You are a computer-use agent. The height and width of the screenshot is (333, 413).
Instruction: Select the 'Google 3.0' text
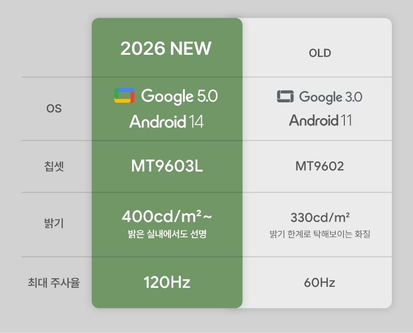(x=330, y=97)
